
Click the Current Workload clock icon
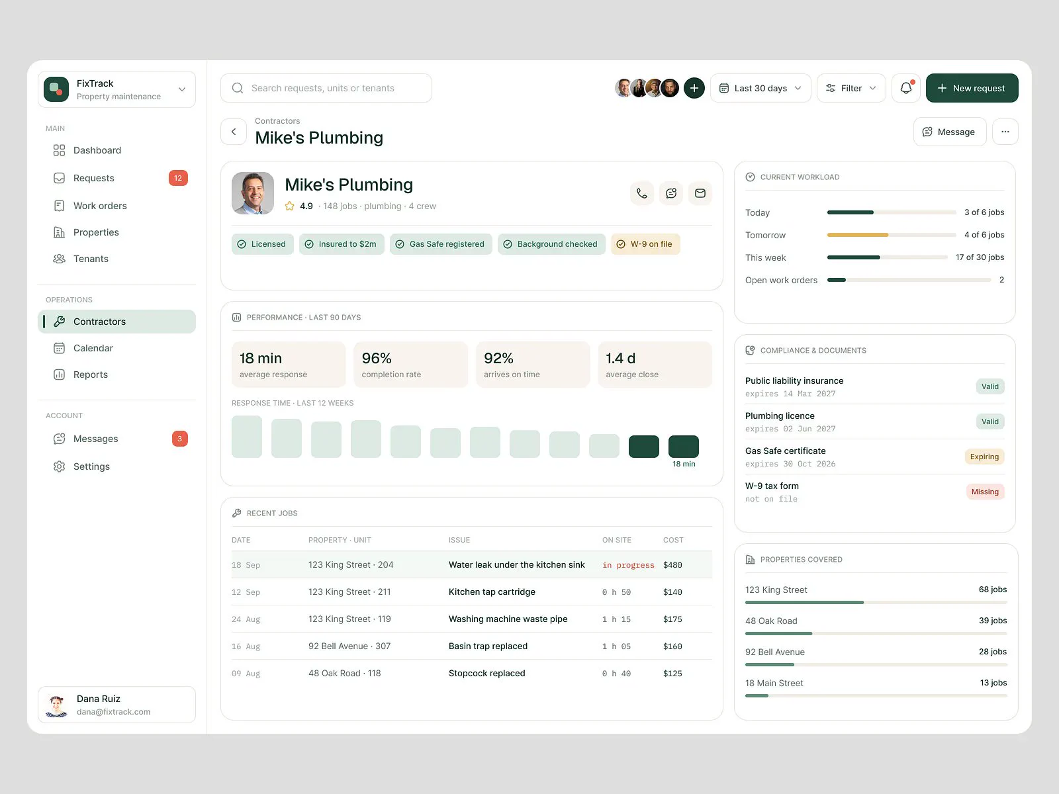[750, 177]
